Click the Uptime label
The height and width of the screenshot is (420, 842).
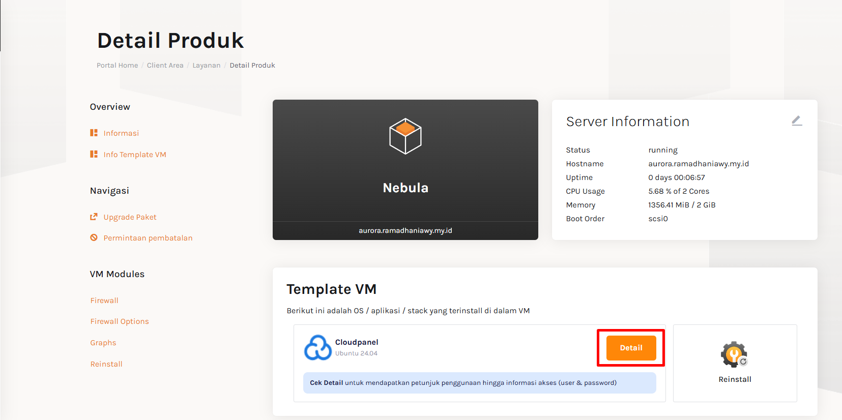pos(579,177)
